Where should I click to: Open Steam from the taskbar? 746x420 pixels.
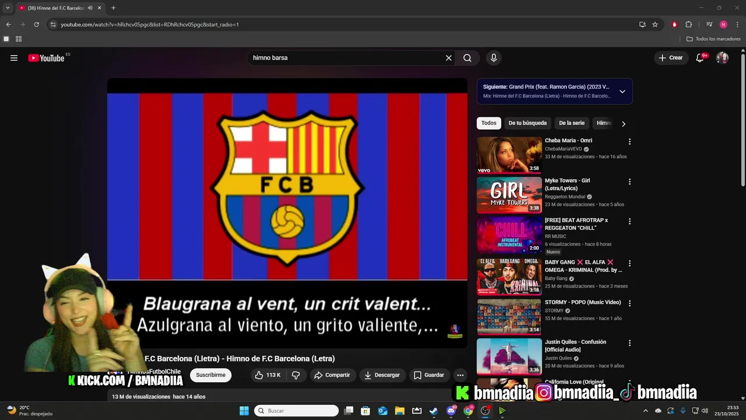[434, 411]
